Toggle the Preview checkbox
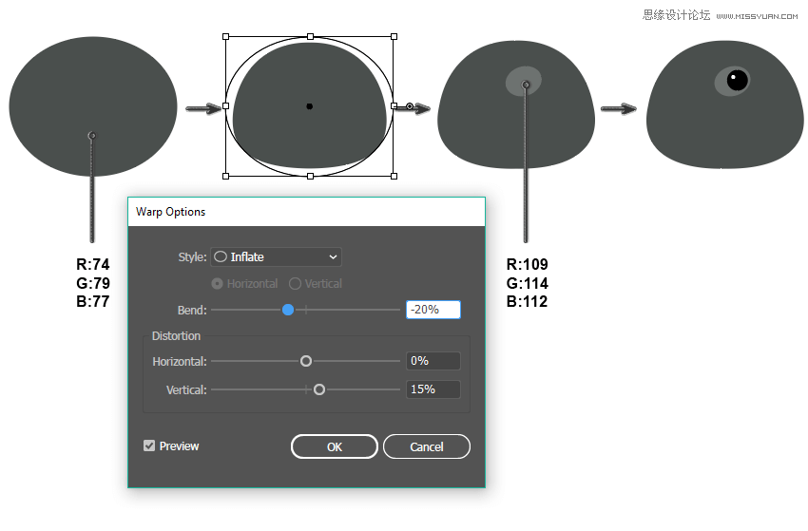The image size is (808, 531). [149, 446]
